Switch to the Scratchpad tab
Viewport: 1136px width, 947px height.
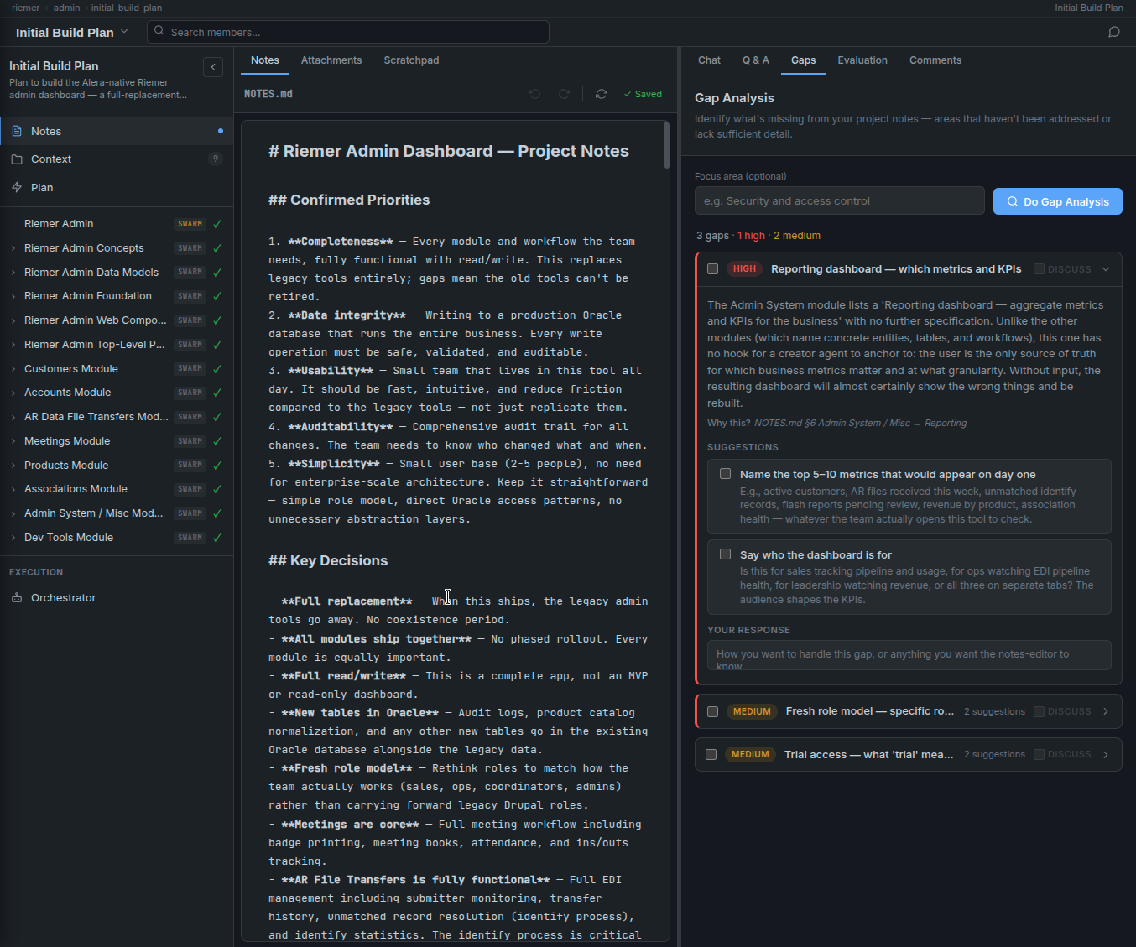tap(411, 60)
